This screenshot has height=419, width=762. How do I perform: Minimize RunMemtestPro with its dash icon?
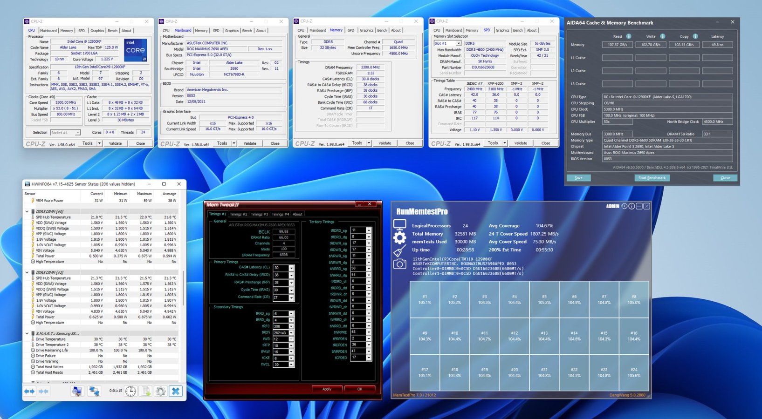point(639,206)
